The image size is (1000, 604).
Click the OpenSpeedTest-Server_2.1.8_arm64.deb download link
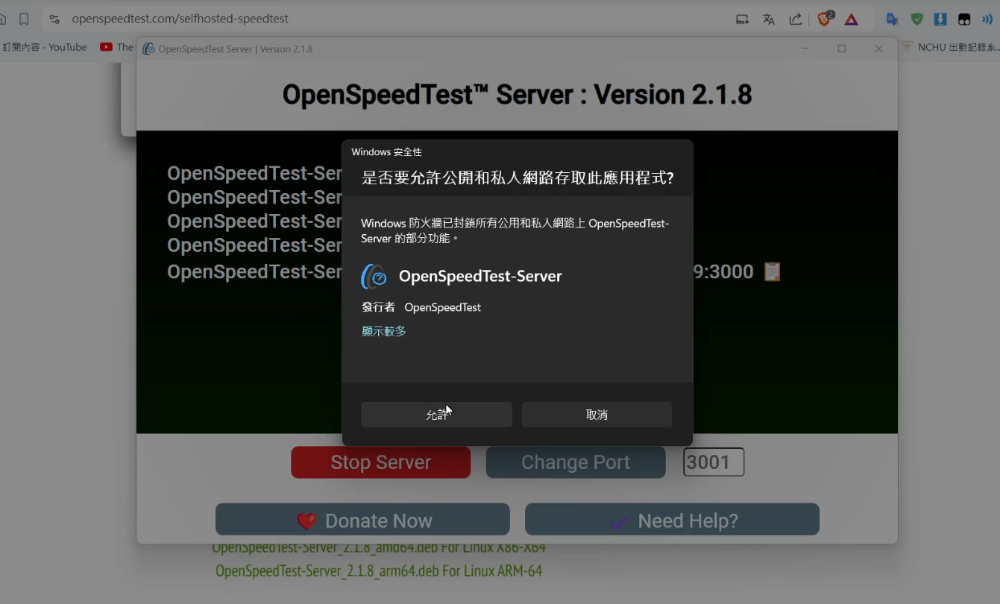click(x=379, y=571)
